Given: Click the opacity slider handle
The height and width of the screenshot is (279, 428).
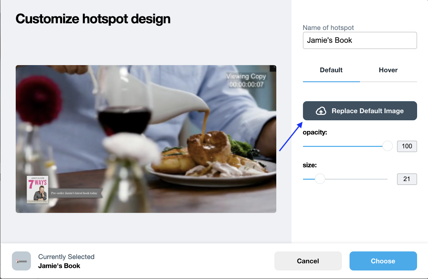Looking at the screenshot, I should point(387,146).
